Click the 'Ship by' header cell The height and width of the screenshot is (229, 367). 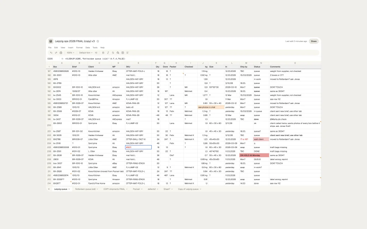(x=246, y=67)
